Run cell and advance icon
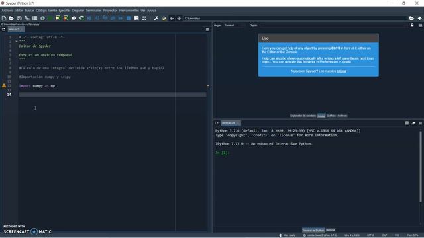 coord(66,18)
